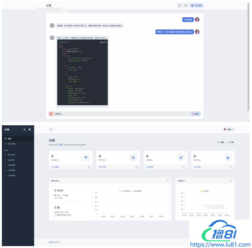Image resolution: width=252 pixels, height=248 pixels.
Task: Open the 个人中心 user center button
Action: [196, 5]
